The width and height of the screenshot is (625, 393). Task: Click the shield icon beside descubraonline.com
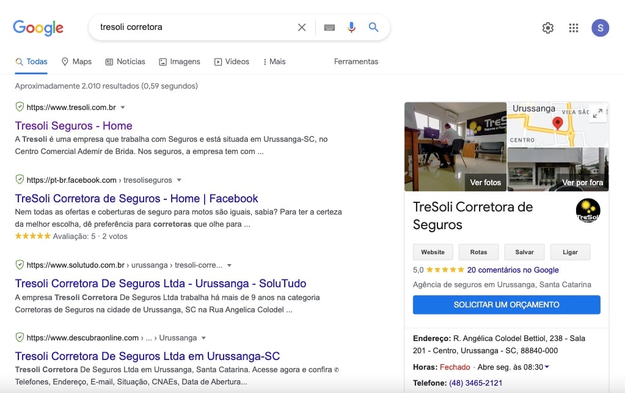click(x=20, y=337)
